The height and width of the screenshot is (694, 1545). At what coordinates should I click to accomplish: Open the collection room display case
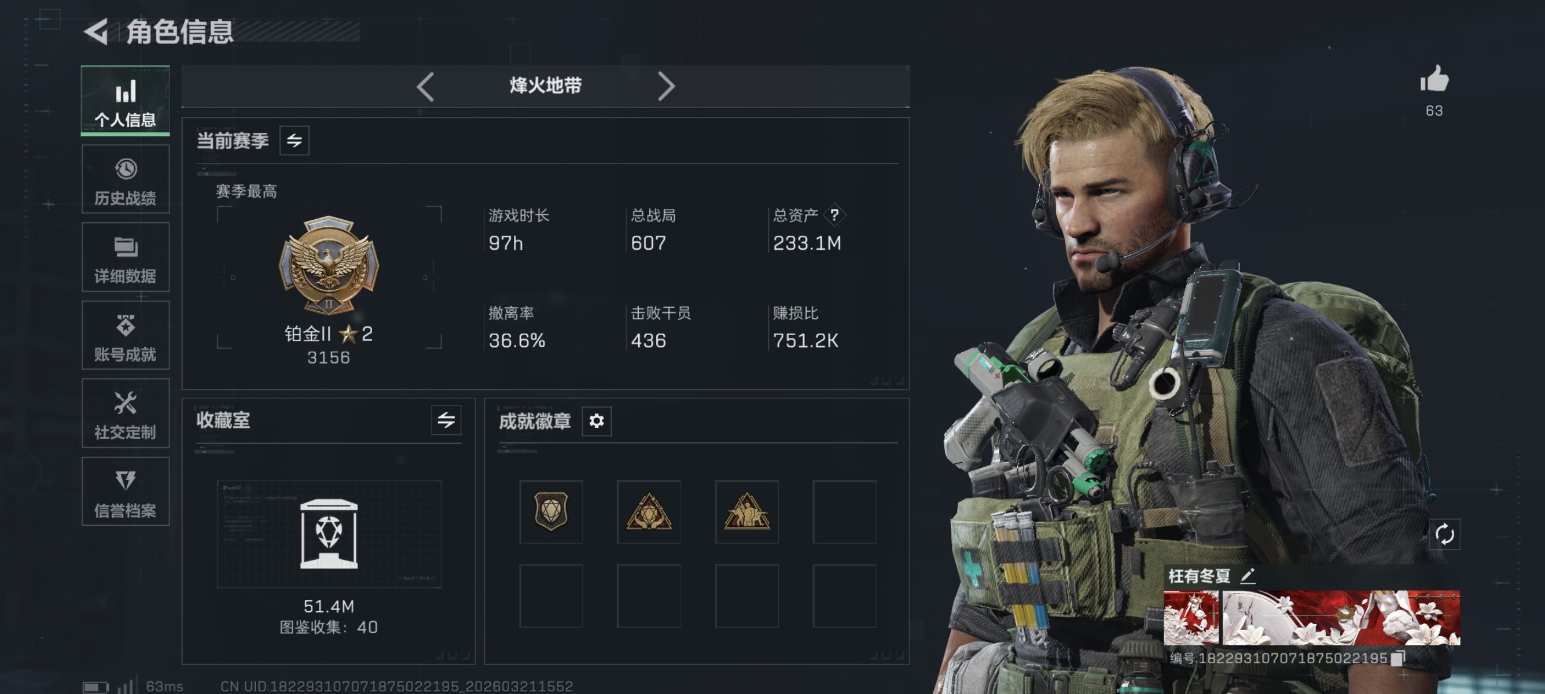tap(329, 533)
